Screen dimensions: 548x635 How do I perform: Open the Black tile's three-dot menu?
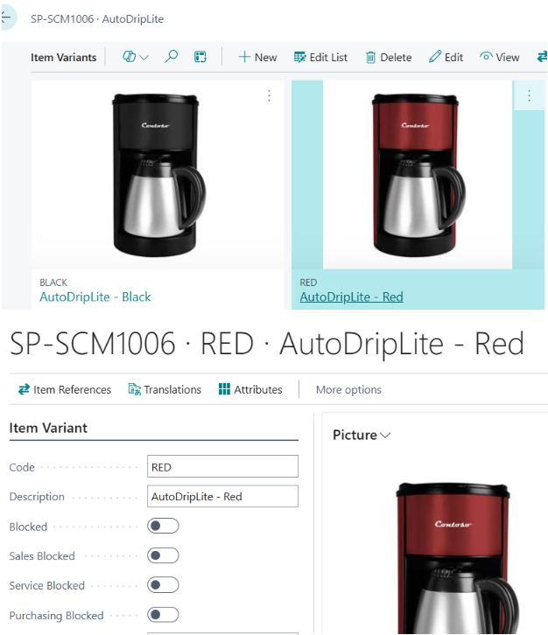coord(269,95)
